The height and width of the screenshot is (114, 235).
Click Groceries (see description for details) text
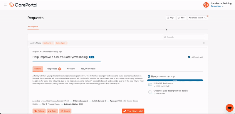click(x=171, y=91)
